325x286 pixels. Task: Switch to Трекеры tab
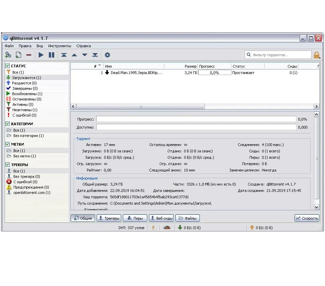click(x=109, y=218)
